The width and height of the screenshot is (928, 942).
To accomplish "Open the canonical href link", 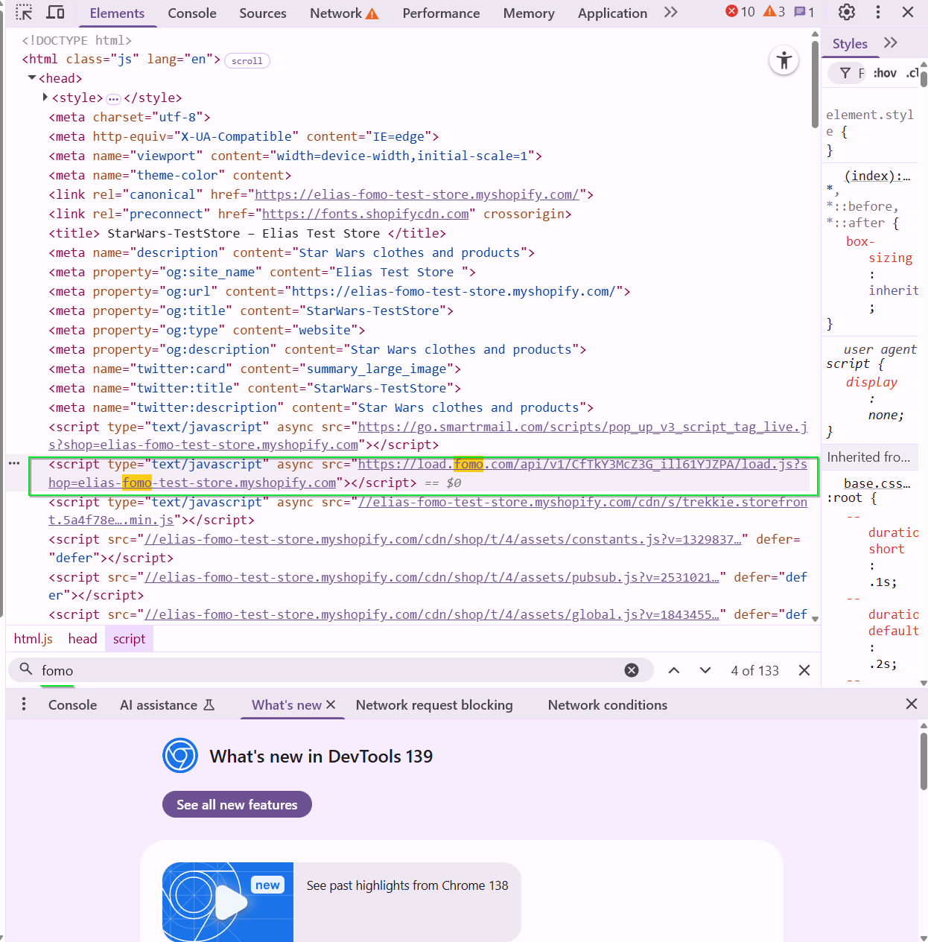I will tap(417, 194).
